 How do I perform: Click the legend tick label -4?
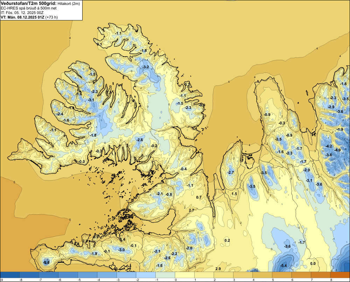click(98, 280)
